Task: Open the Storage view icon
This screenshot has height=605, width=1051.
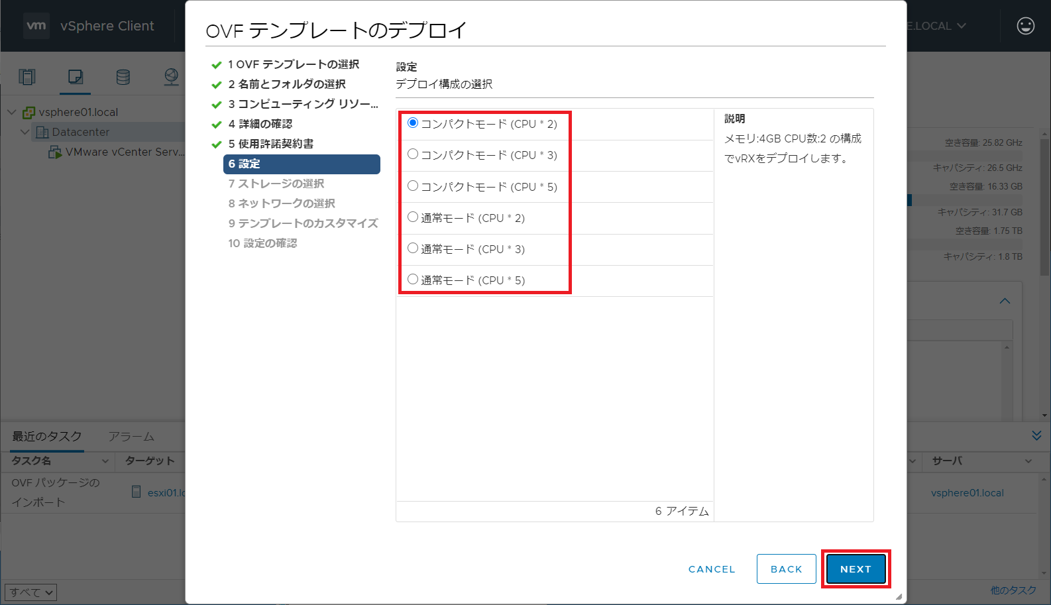Action: coord(123,77)
